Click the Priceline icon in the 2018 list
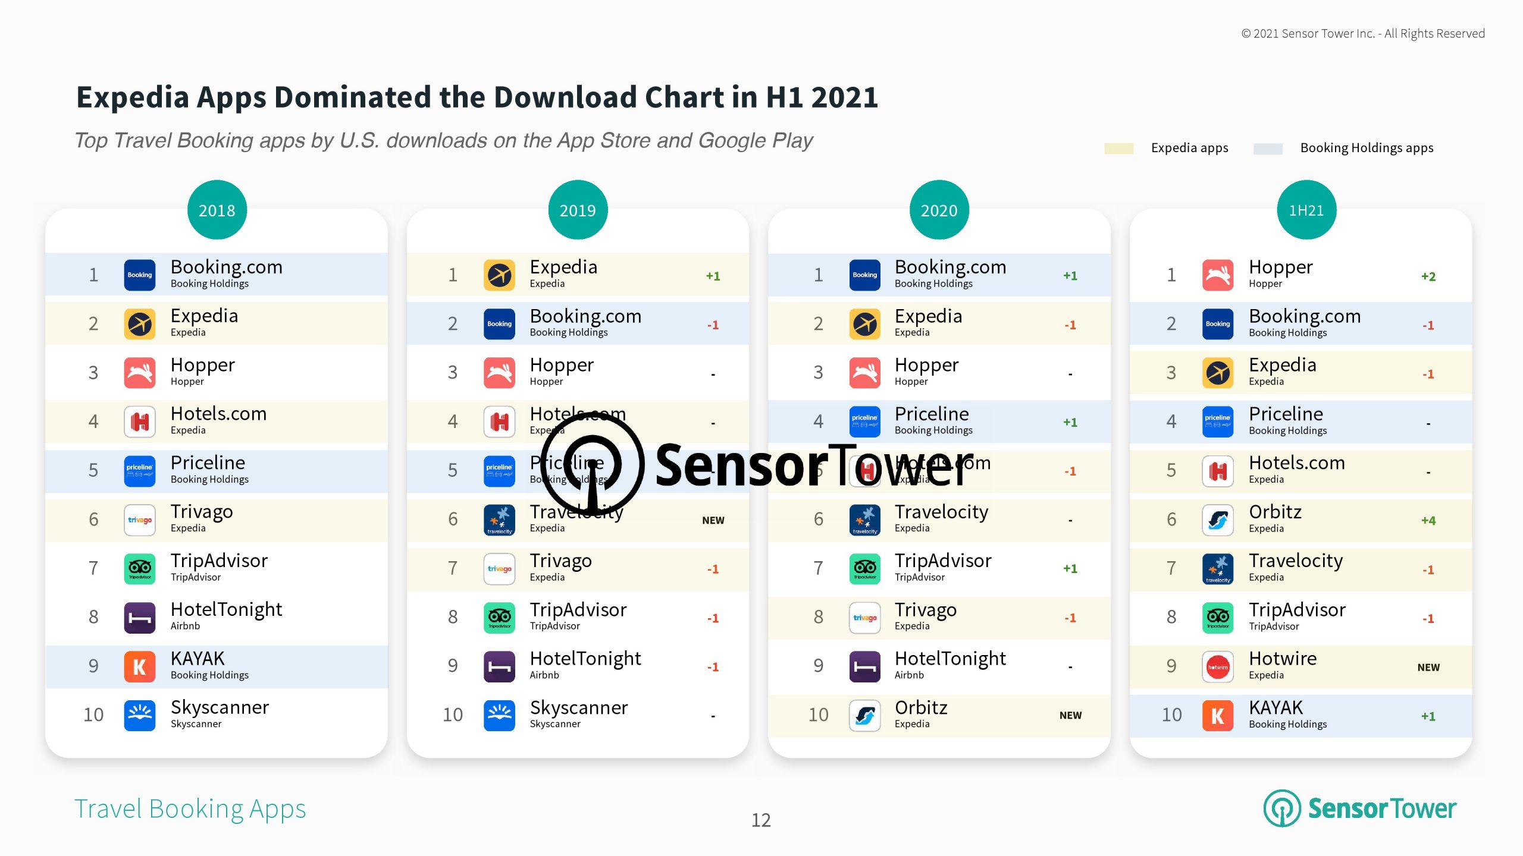This screenshot has width=1523, height=856. pyautogui.click(x=139, y=471)
